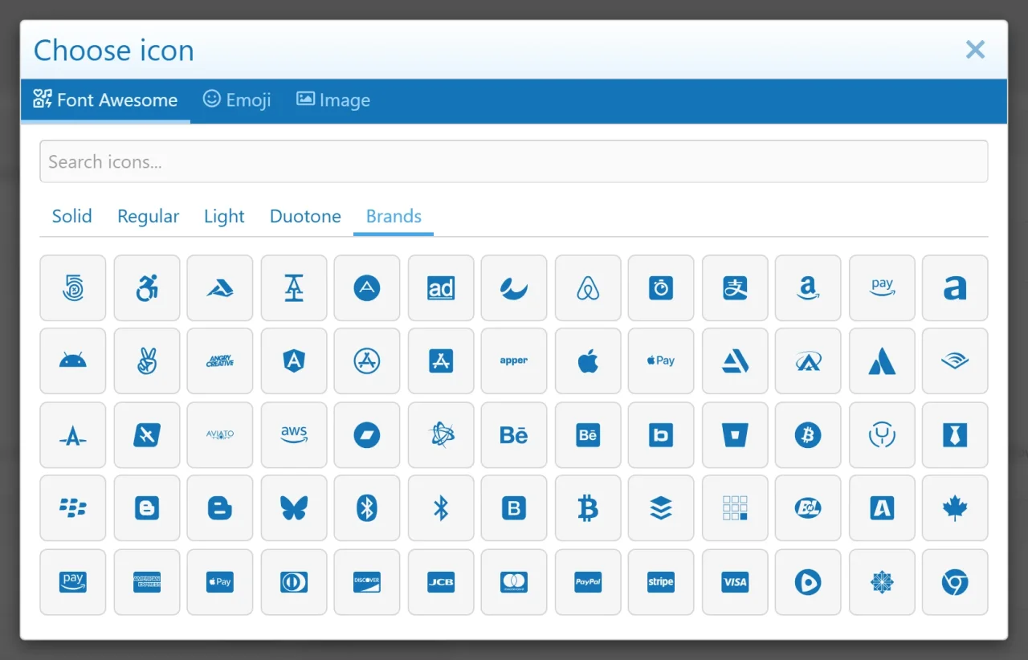
Task: Select the bold Amazon 'a' letter icon
Action: tap(954, 287)
